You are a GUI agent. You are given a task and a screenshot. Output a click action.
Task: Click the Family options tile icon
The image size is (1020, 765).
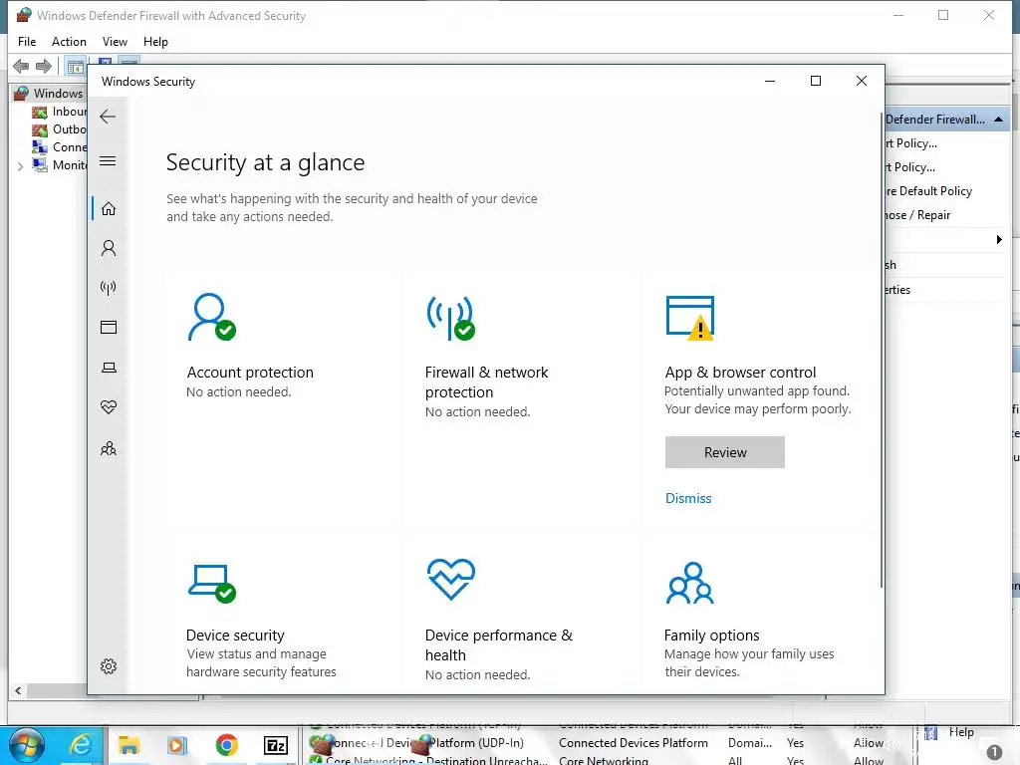point(690,583)
